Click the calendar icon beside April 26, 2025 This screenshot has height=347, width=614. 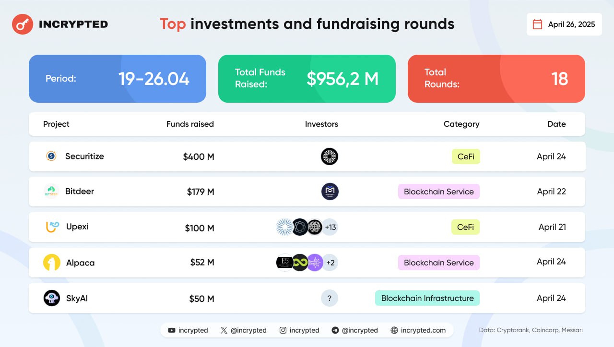(538, 24)
